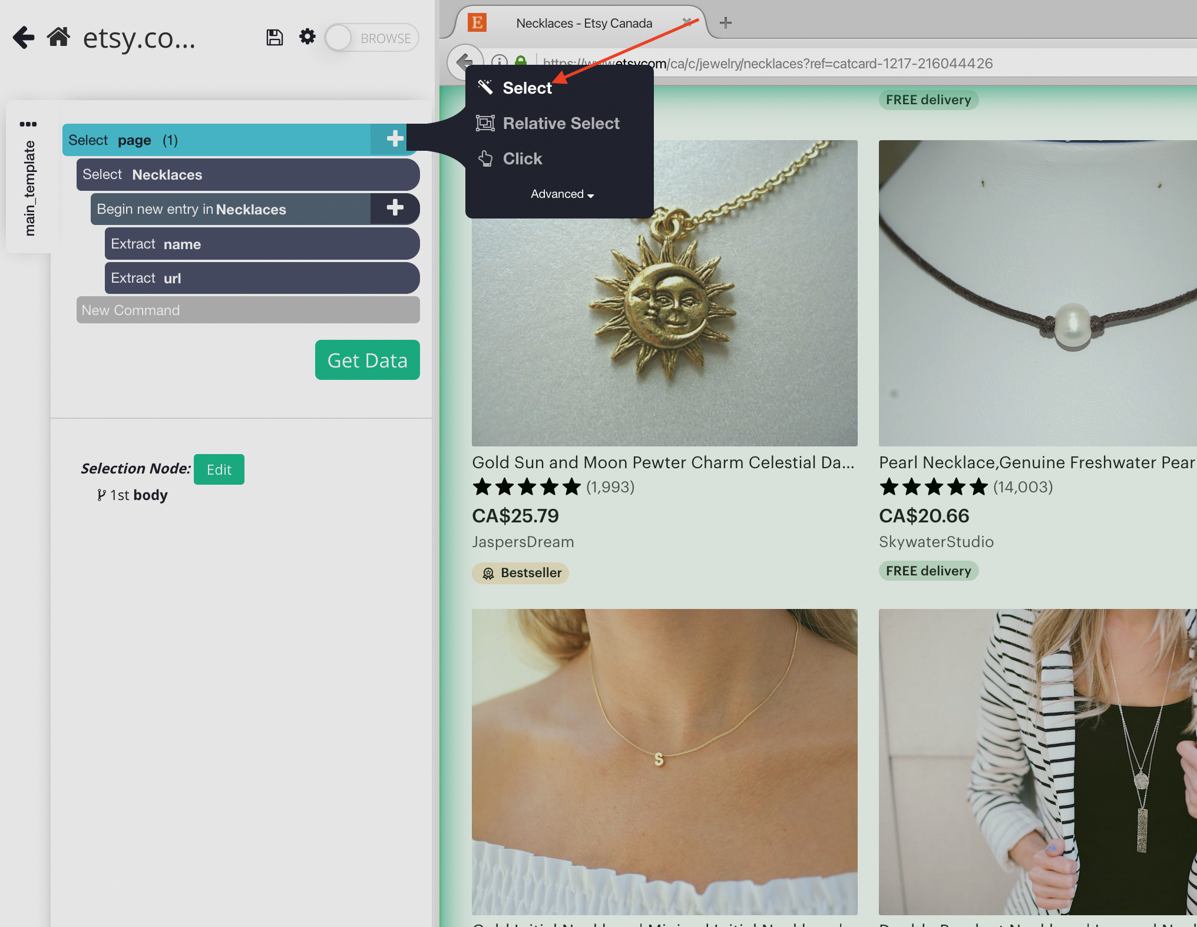1197x927 pixels.
Task: Open a new browser tab with plus
Action: (726, 22)
